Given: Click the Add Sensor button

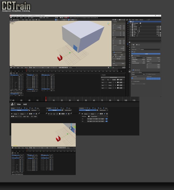Looking at the screenshot, I should coord(34,110).
